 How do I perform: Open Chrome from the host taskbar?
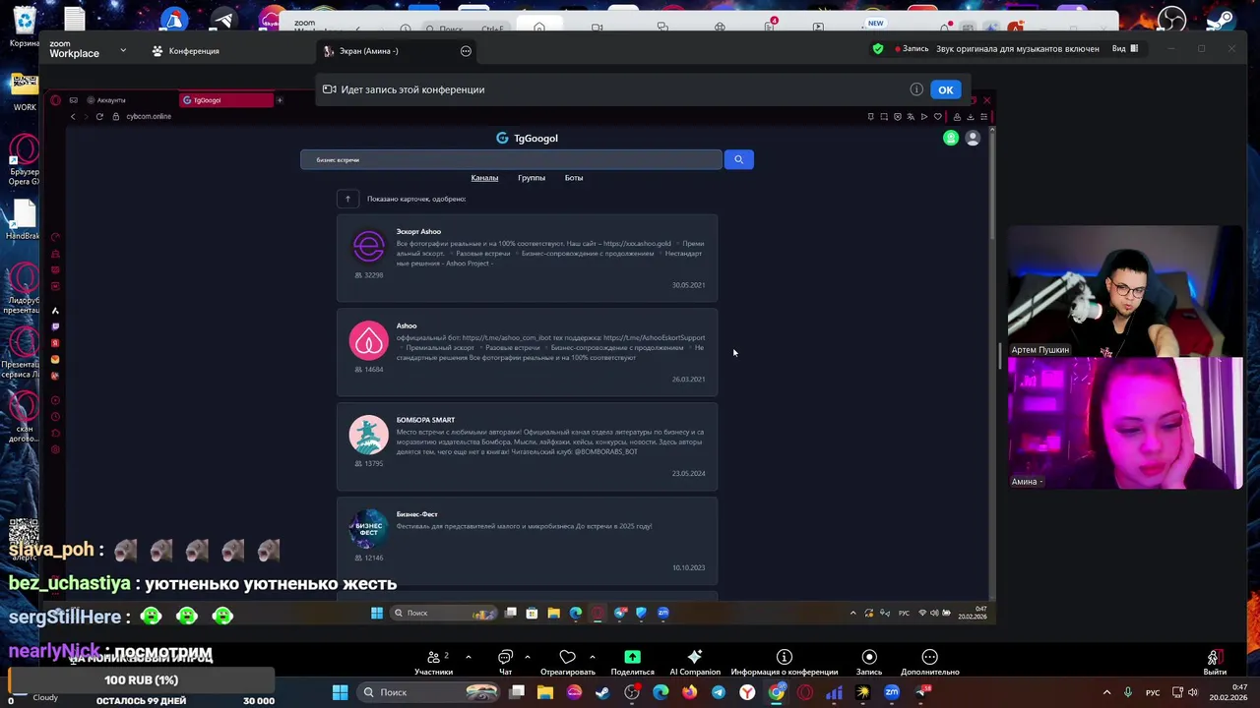(x=777, y=692)
